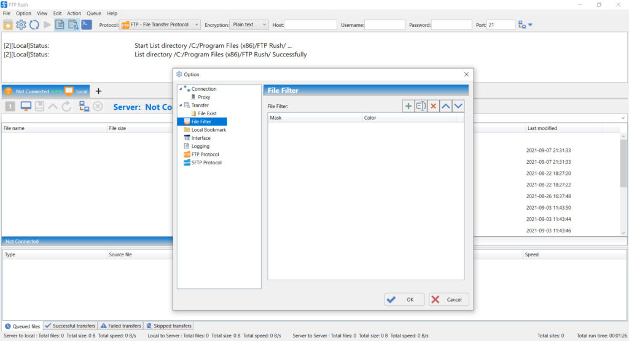
Task: Open quick connect history dropdown arrow
Action: [530, 25]
